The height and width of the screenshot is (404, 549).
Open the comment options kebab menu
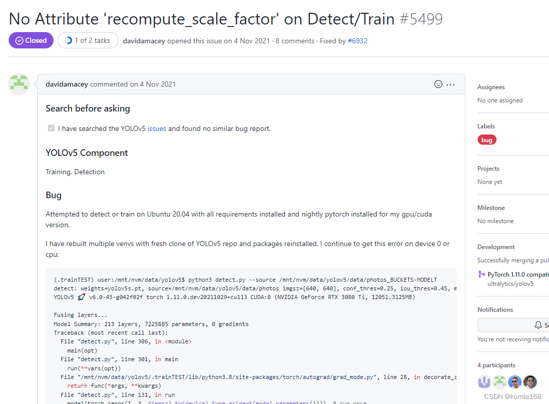[451, 84]
